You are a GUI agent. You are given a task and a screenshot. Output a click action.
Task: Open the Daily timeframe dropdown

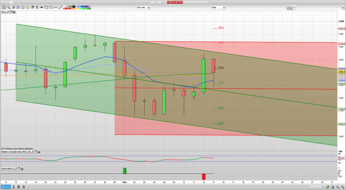click(219, 7)
